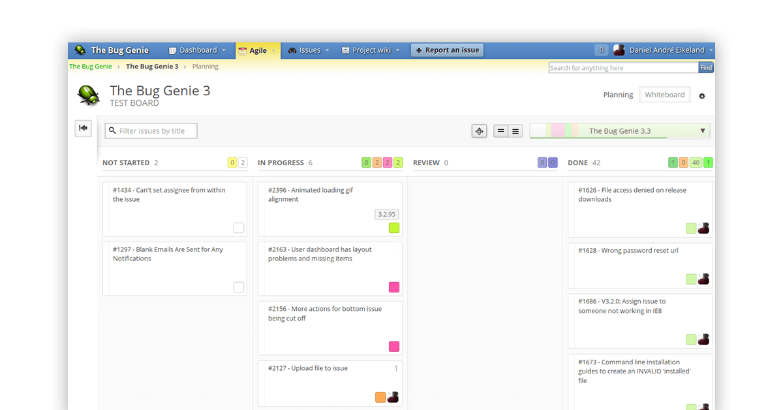Click the fullscreen move-arrows icon button
Image resolution: width=783 pixels, height=410 pixels.
(x=480, y=131)
